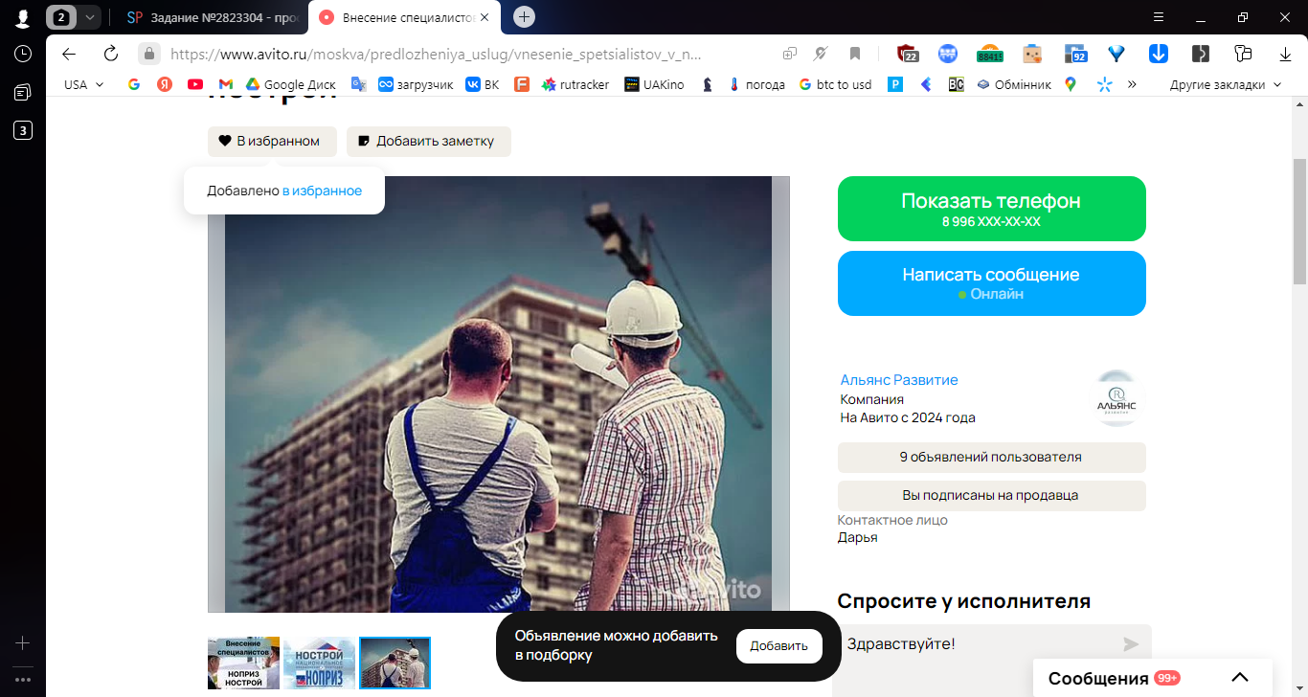Open seller link 'Альянс Развитие'
The image size is (1308, 697).
pyautogui.click(x=899, y=380)
